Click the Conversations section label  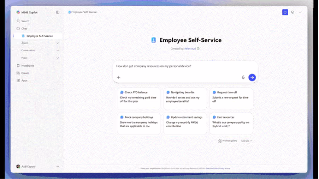(28, 50)
